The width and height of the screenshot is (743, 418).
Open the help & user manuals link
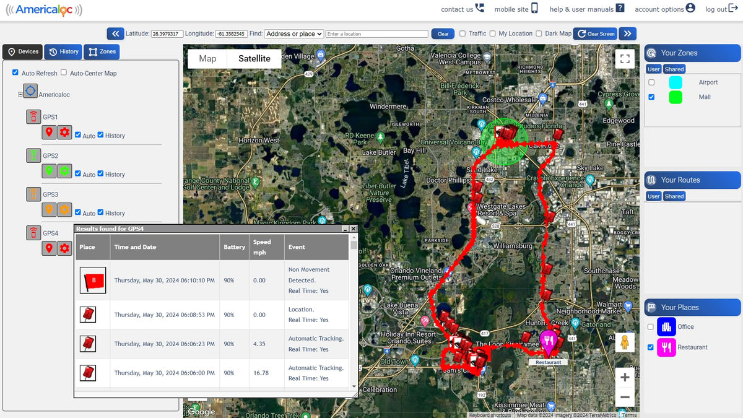(x=586, y=9)
